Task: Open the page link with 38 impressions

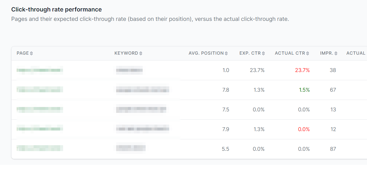Action: click(40, 70)
